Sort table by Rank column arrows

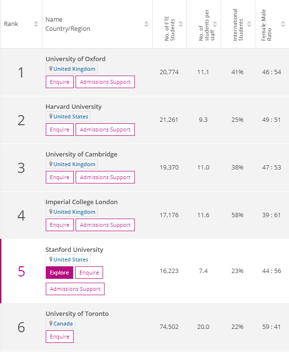(36, 24)
